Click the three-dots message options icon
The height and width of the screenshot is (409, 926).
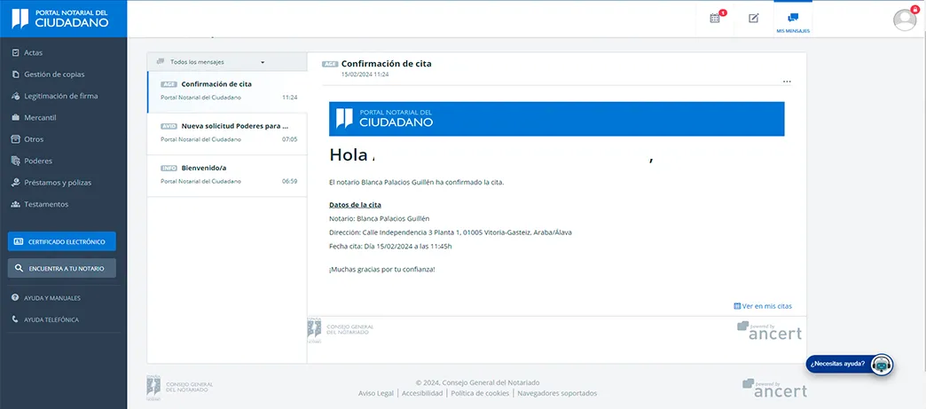(x=786, y=82)
